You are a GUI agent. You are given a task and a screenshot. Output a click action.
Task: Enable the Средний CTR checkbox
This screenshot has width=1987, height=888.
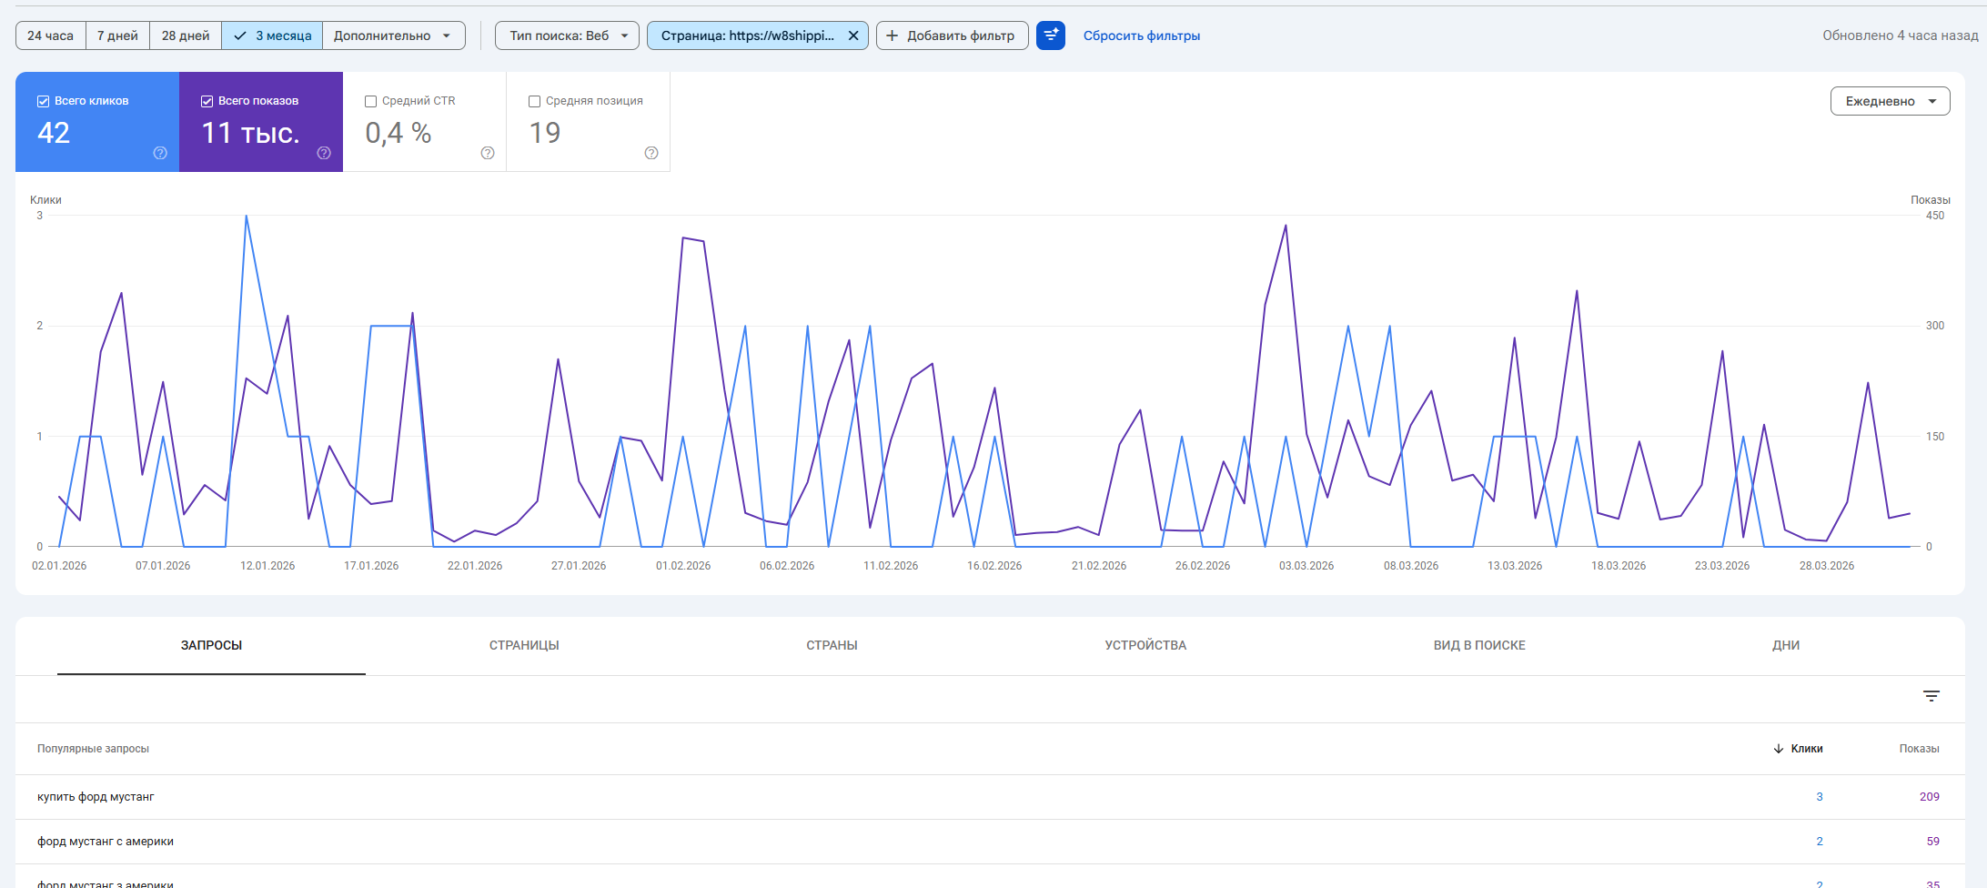[370, 101]
